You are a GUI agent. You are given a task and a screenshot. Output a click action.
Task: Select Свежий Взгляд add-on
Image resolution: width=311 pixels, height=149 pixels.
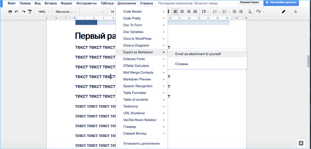142,133
